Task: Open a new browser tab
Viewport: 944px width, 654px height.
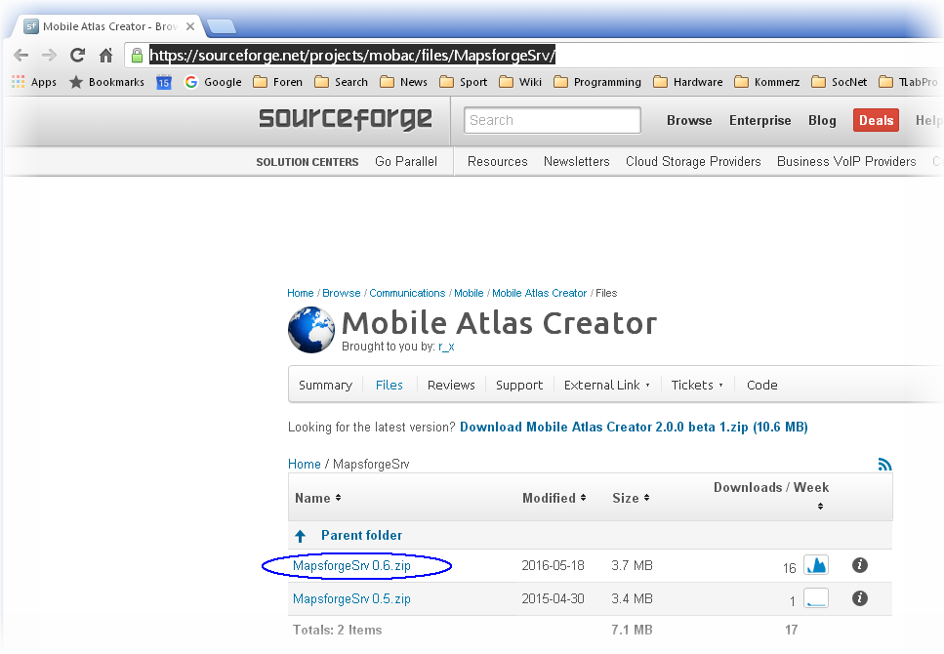Action: tap(221, 26)
